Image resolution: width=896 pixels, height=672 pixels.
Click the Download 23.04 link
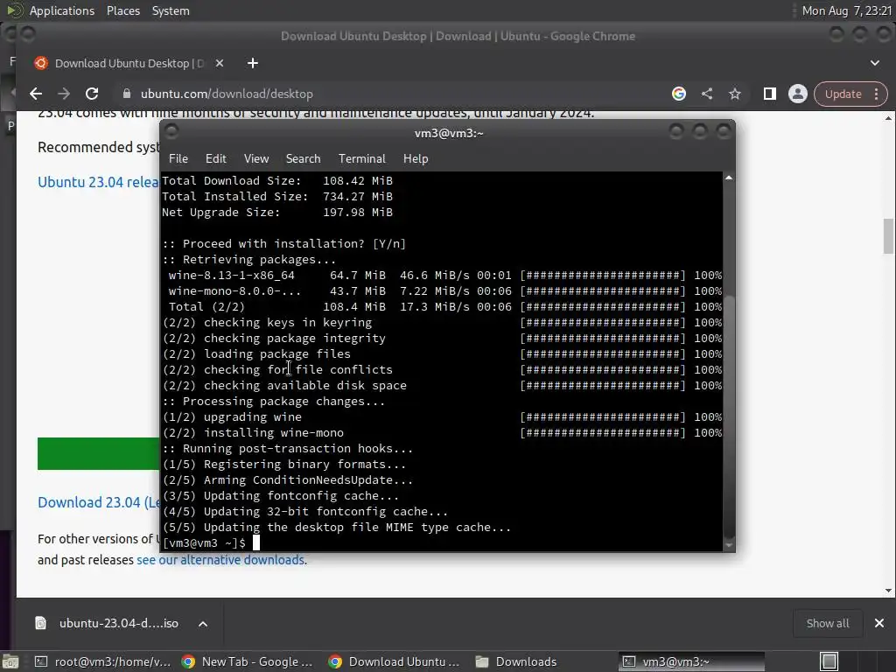(98, 502)
